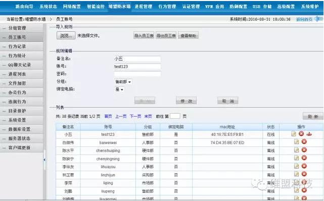Image resolution: width=324 pixels, height=201 pixels.
Task: Focus the 备注名 field containing 小五
Action: click(x=137, y=59)
